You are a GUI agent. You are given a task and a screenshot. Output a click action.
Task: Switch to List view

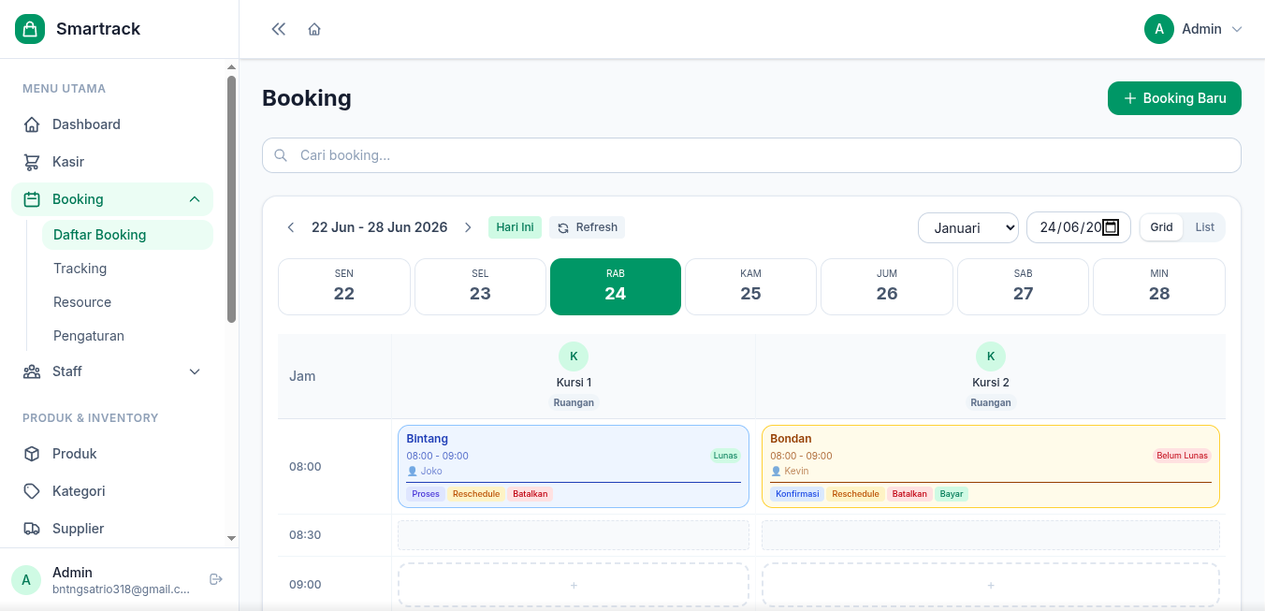pyautogui.click(x=1204, y=227)
